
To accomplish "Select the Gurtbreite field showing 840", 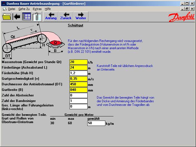I will (x=78, y=90).
